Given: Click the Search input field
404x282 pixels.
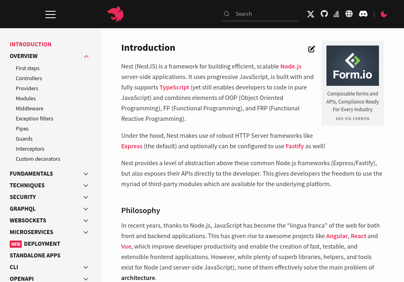Looking at the screenshot, I should pos(260,14).
